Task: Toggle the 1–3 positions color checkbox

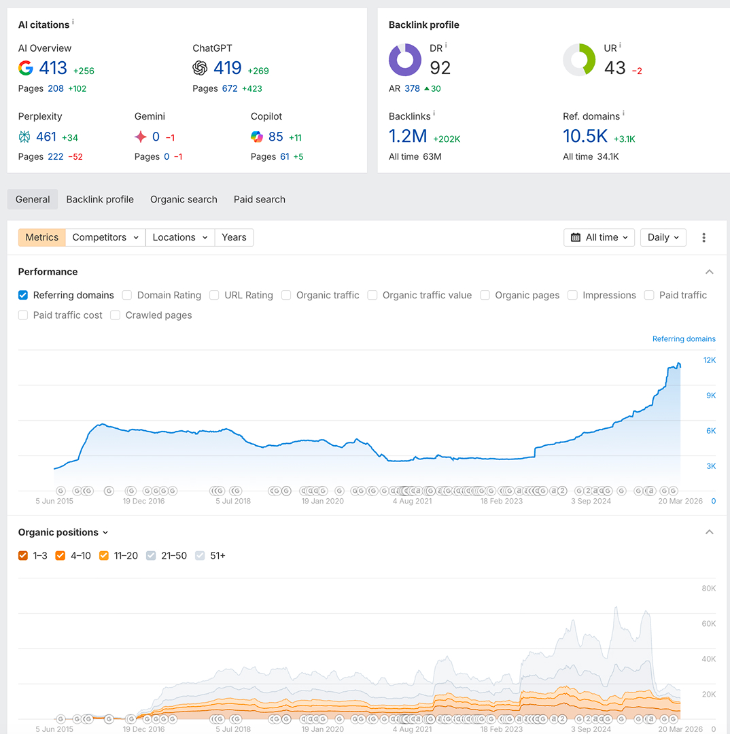Action: point(23,555)
